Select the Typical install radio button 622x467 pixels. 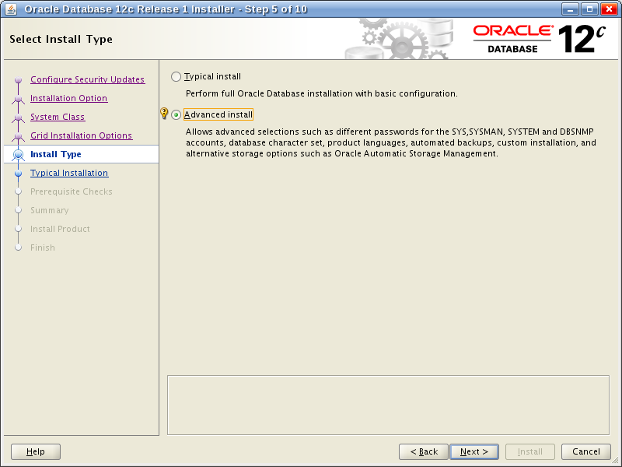pyautogui.click(x=176, y=77)
